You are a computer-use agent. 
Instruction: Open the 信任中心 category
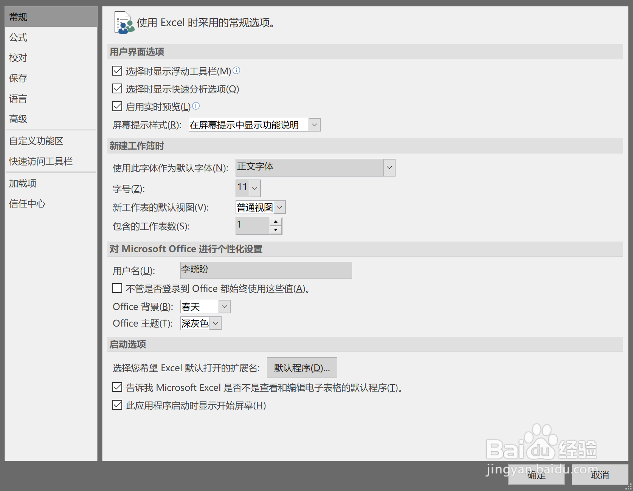(51, 203)
